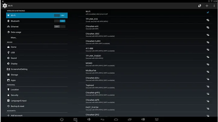Connect to TP-LINK_510 network
This screenshot has width=218, height=122.
click(x=145, y=20)
